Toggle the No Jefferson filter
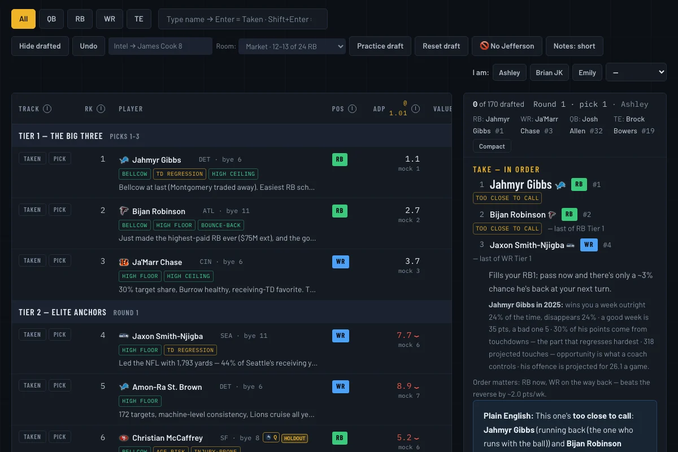Image resolution: width=678 pixels, height=452 pixels. click(507, 46)
